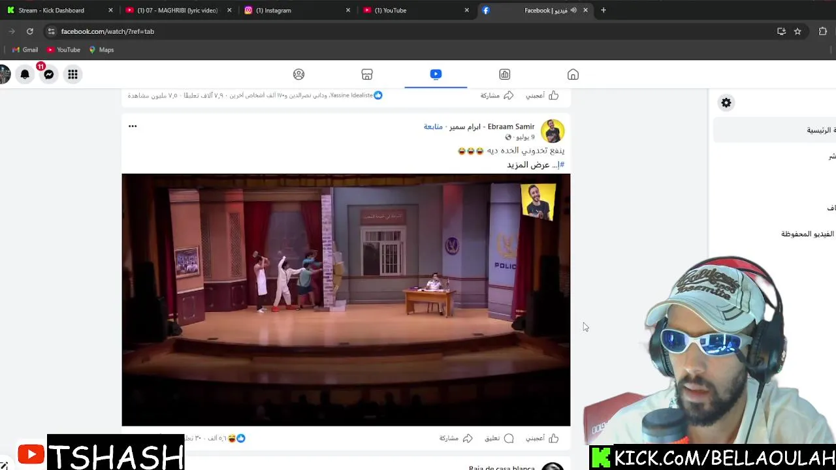Share the Yassine Idealiste post above

(497, 95)
